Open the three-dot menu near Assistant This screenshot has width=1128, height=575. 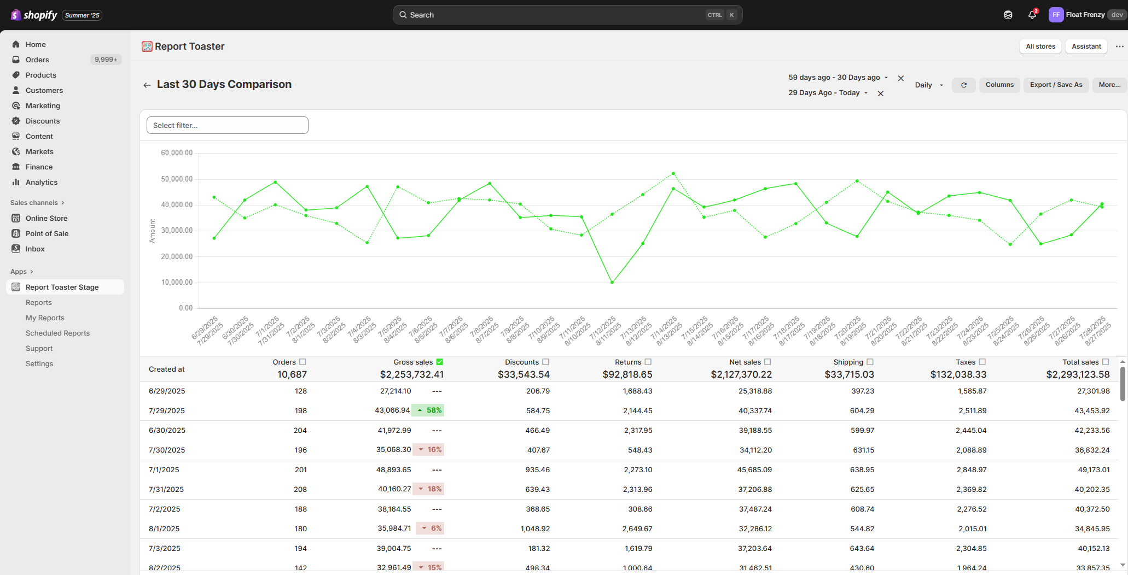click(x=1119, y=46)
